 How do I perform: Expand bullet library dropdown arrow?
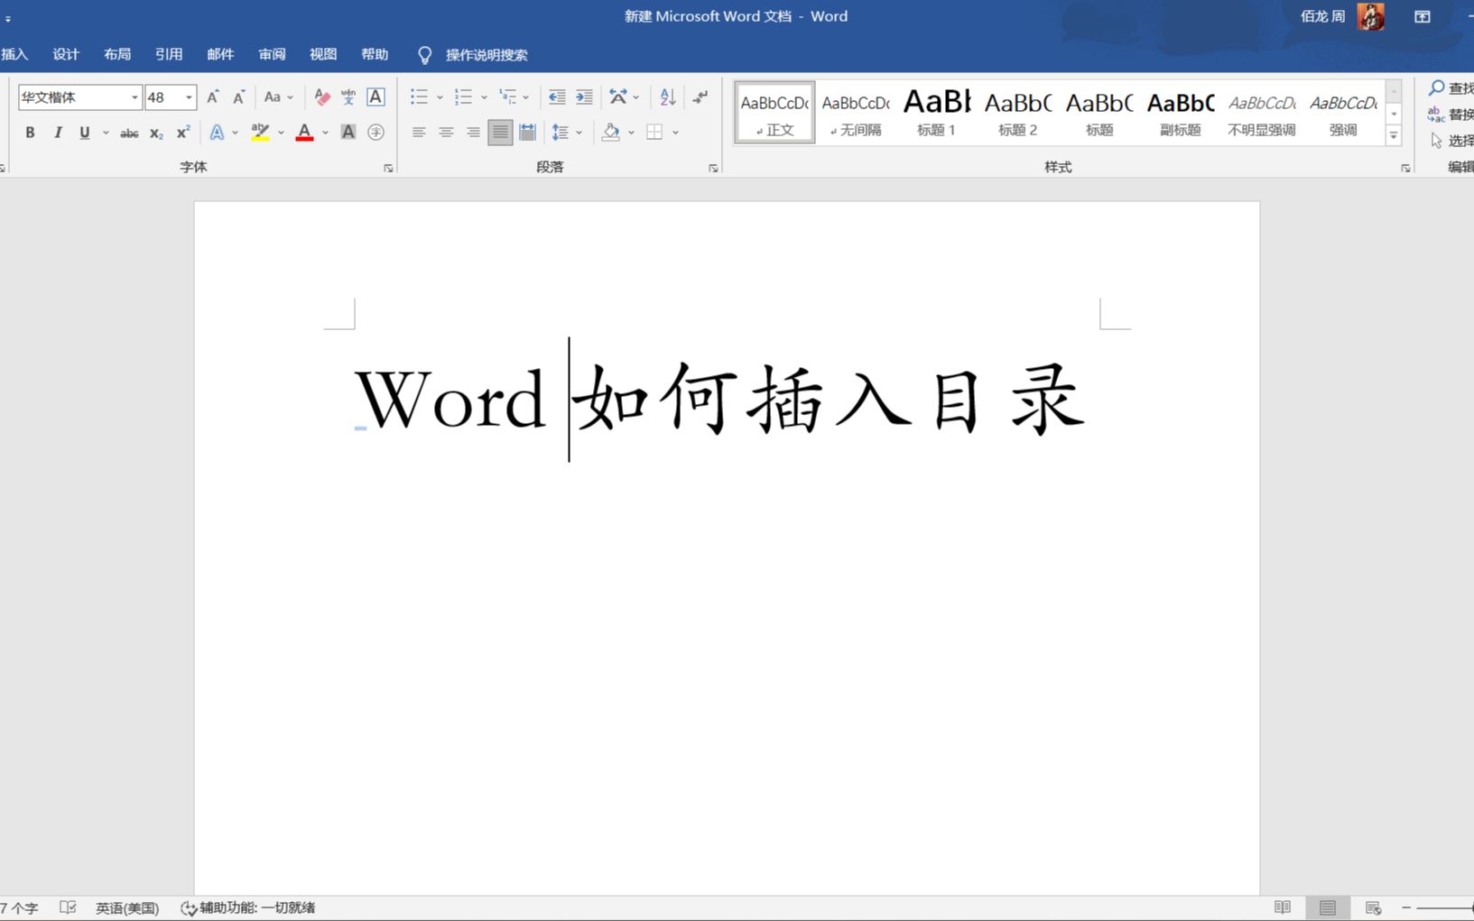[x=440, y=97]
